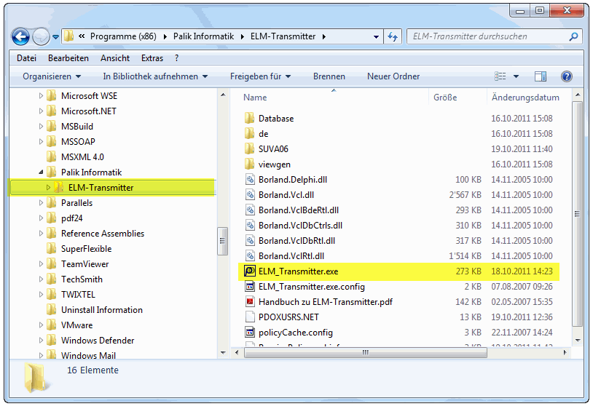
Task: Click the Back navigation arrow button
Action: 21,36
